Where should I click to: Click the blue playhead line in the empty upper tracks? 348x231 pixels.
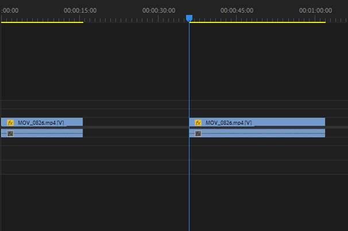tap(189, 63)
